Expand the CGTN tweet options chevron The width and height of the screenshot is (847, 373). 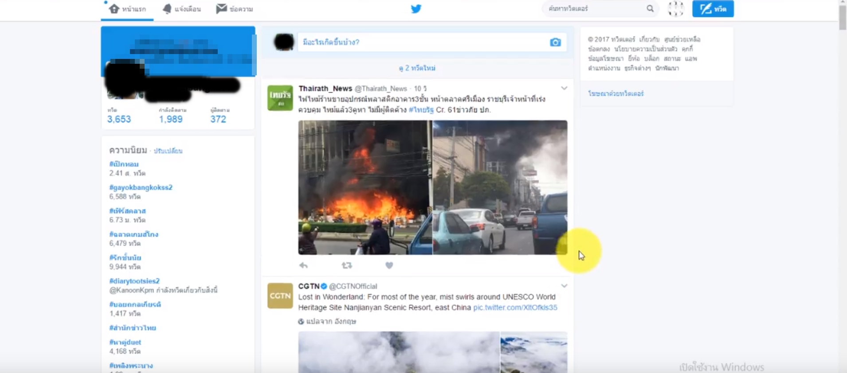564,286
